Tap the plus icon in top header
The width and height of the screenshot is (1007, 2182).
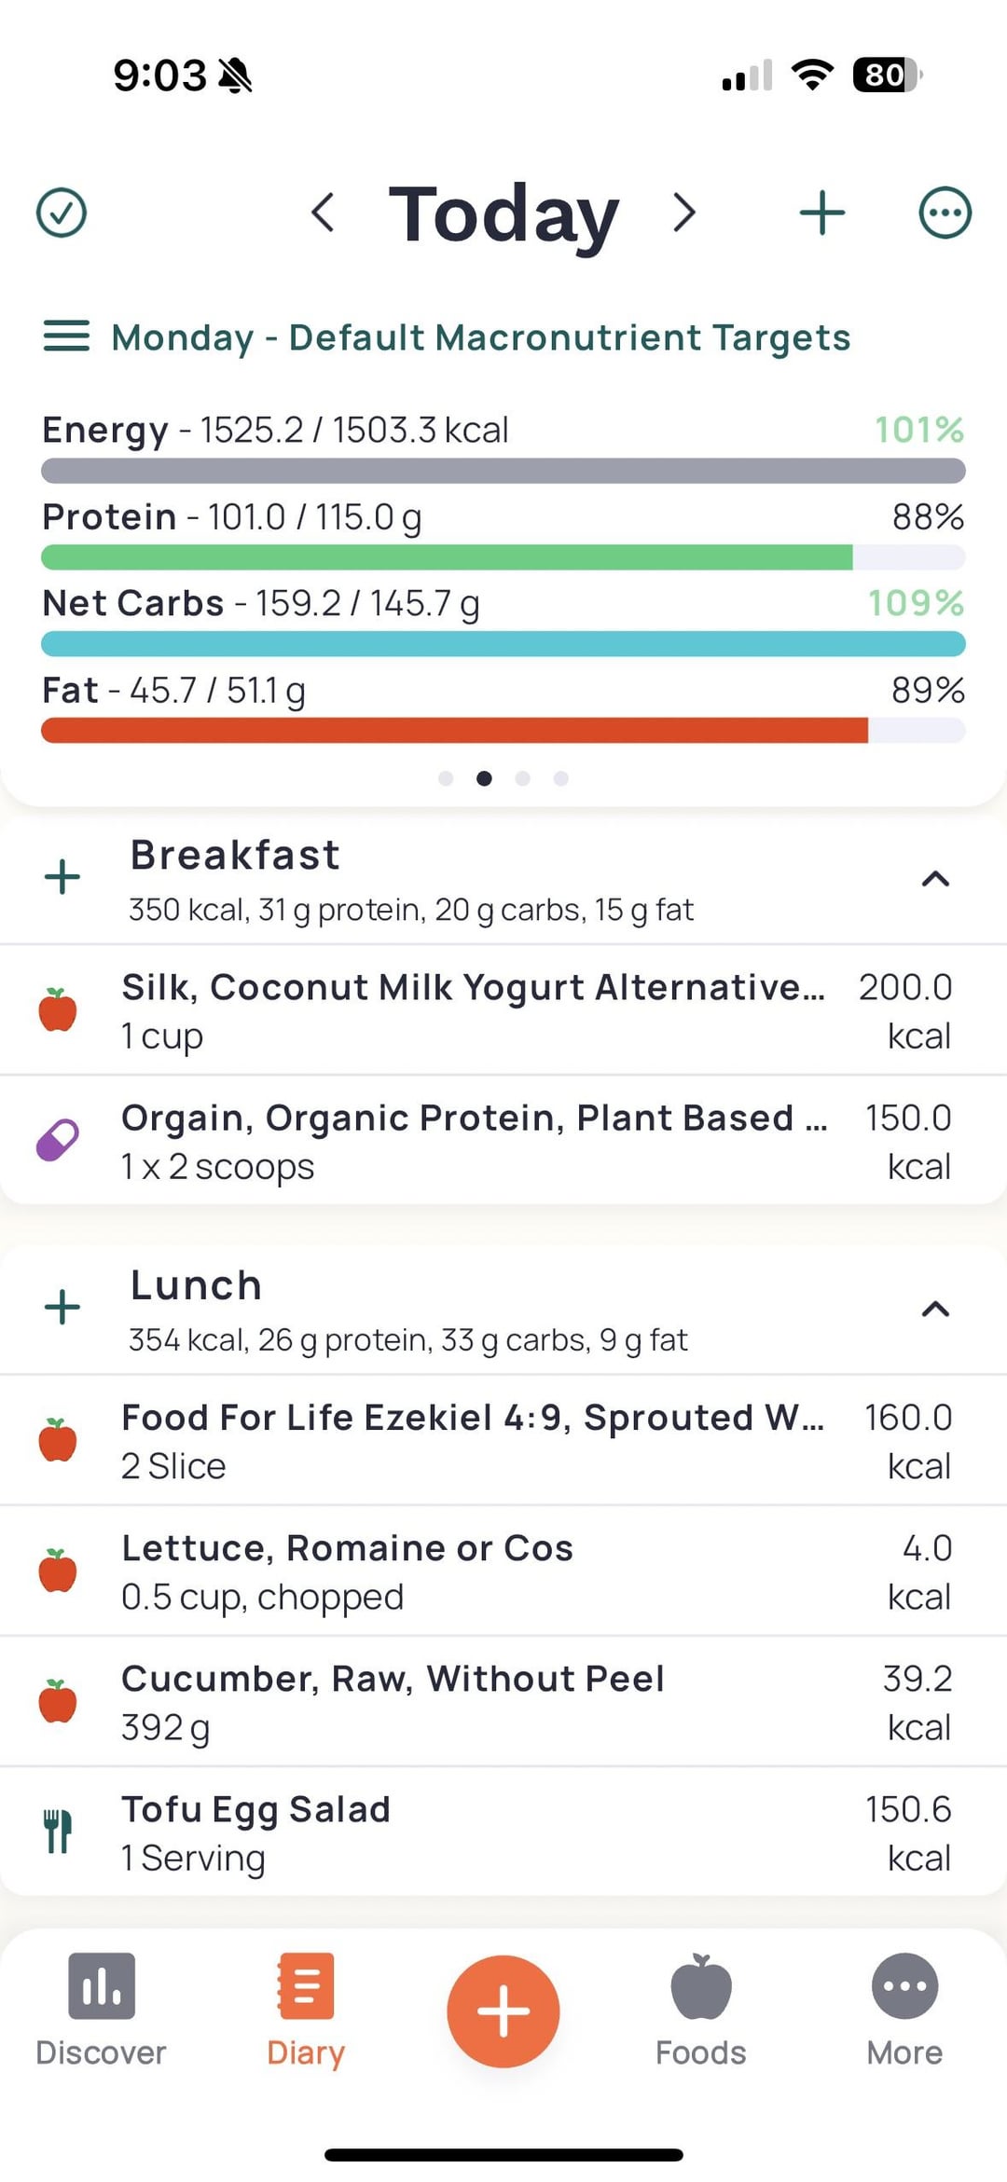[821, 213]
